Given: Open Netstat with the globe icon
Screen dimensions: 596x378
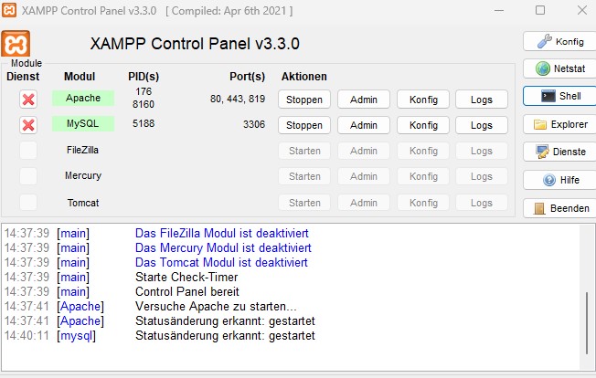Looking at the screenshot, I should tap(559, 68).
